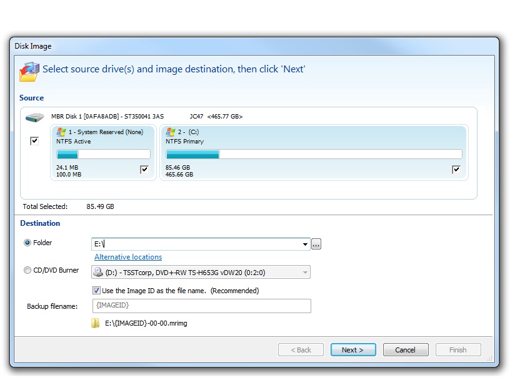Click the Disk Image window title
510x378 pixels.
coord(33,46)
